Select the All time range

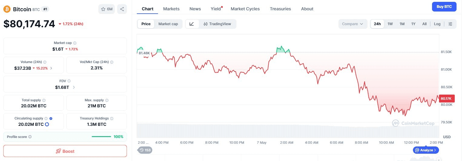tap(424, 24)
